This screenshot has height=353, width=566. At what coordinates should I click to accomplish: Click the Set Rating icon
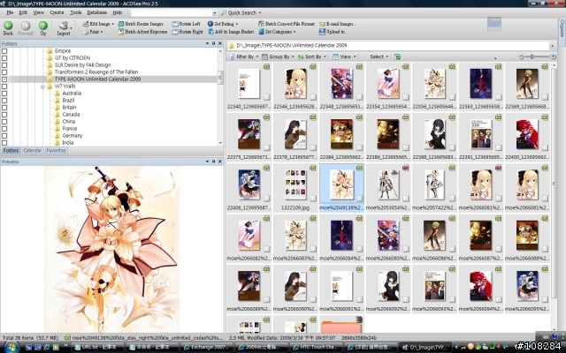point(210,24)
